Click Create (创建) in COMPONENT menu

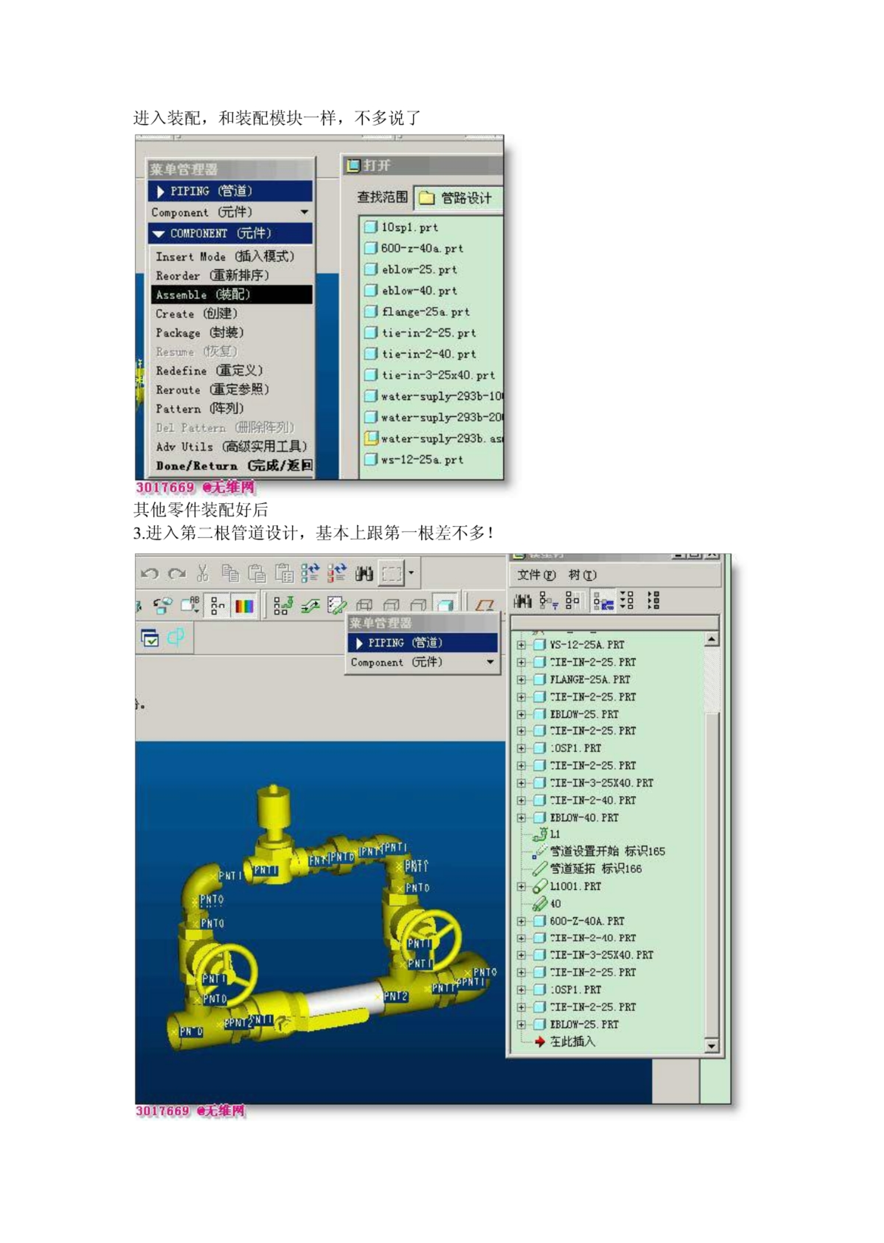[x=196, y=314]
